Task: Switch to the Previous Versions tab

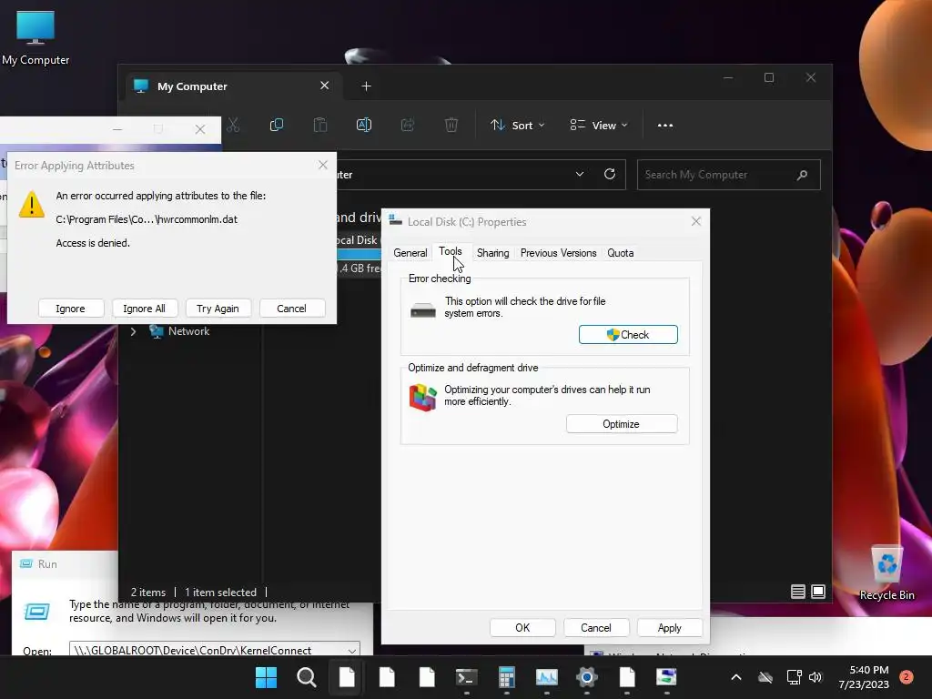Action: (x=558, y=253)
